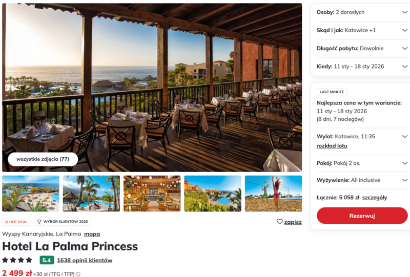Click the LAST MINUTE label badge
This screenshot has height=277, width=410.
click(x=332, y=92)
